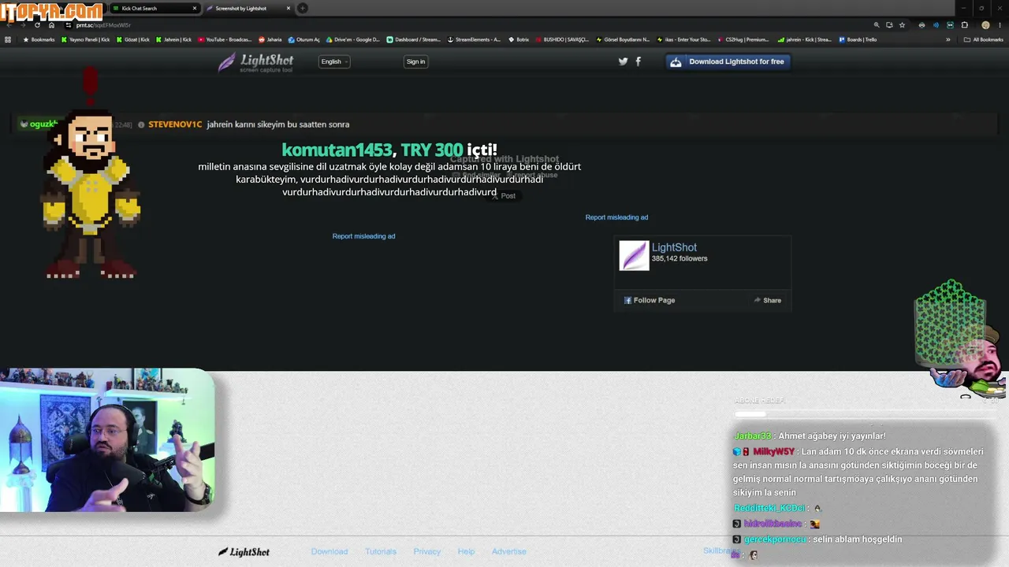Open Gözat | Kick bookmark

(133, 39)
